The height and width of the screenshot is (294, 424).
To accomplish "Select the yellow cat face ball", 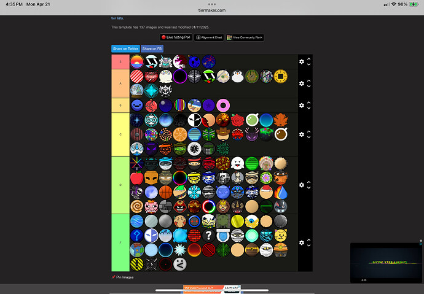I will (281, 236).
